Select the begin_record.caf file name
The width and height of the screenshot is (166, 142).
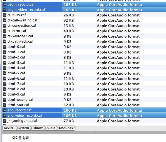click(x=21, y=4)
